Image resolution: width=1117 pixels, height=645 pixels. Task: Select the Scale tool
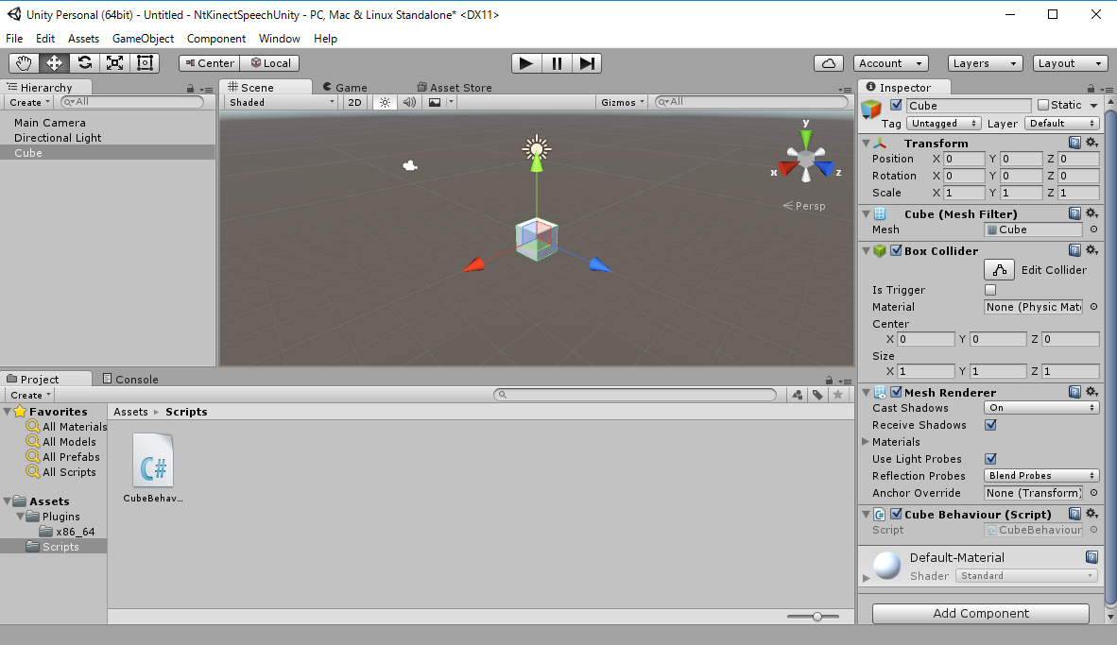pos(115,63)
